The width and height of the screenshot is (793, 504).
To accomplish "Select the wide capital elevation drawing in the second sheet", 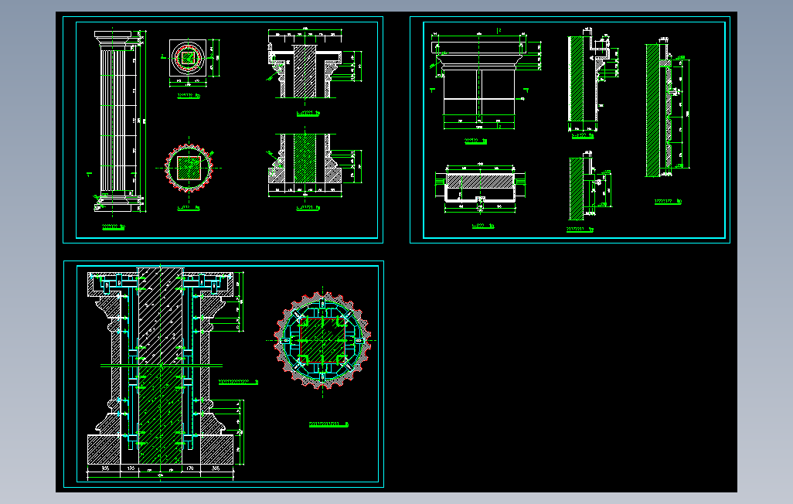I will click(479, 80).
